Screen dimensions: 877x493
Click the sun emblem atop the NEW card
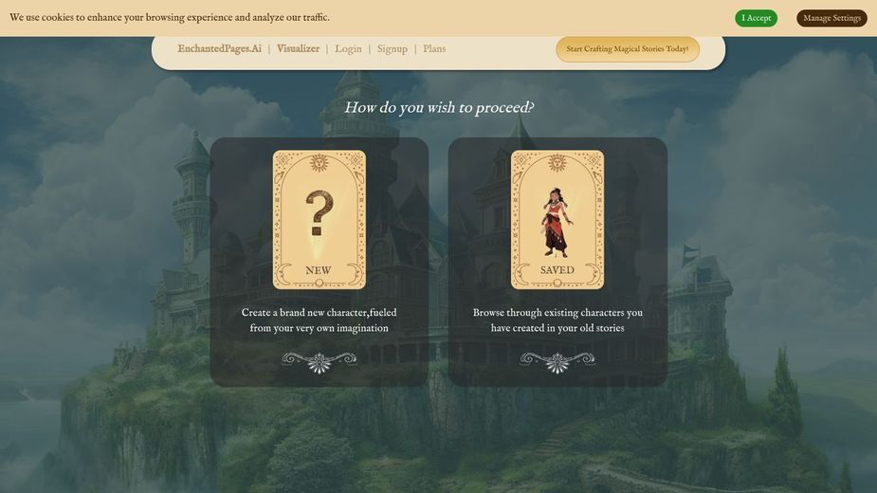[x=319, y=163]
